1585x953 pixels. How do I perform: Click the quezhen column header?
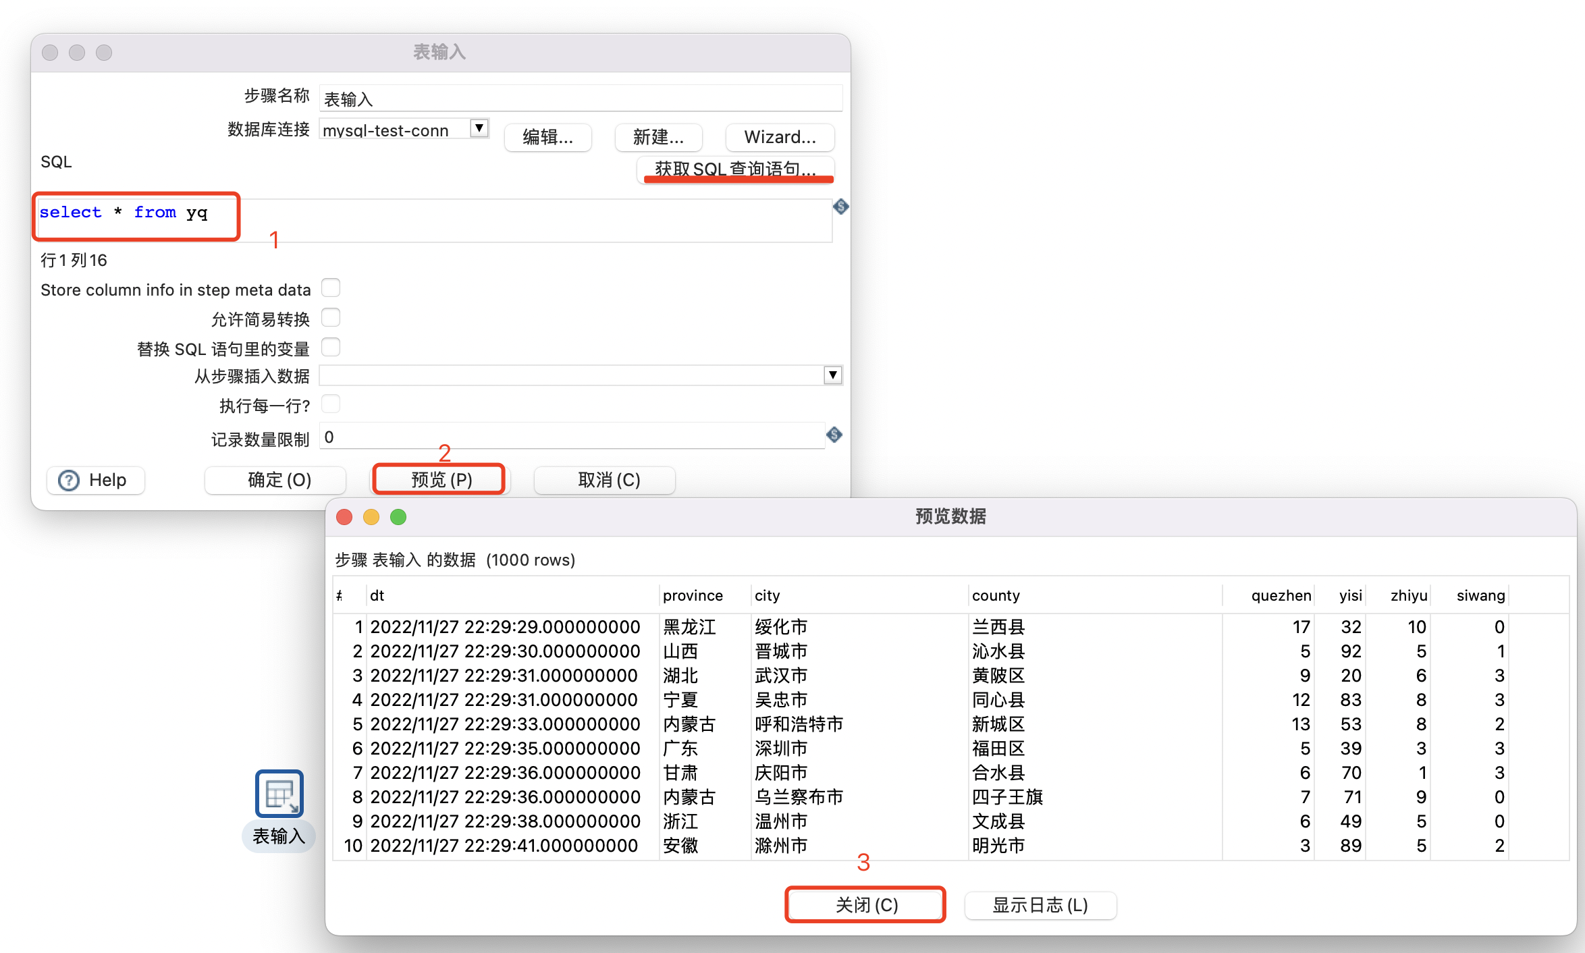tap(1281, 595)
